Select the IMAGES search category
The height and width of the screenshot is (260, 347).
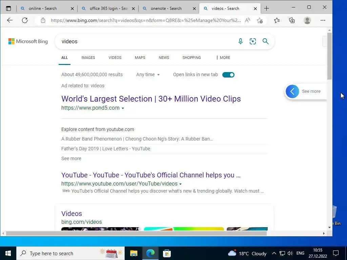pos(88,58)
